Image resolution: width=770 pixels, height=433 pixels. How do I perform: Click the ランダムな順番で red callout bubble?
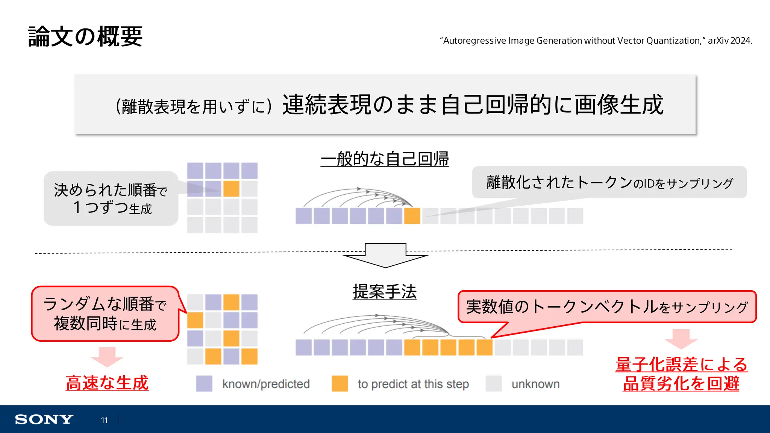tap(105, 314)
